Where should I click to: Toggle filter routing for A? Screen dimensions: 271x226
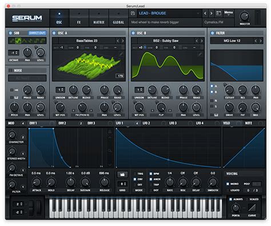pyautogui.click(x=212, y=86)
